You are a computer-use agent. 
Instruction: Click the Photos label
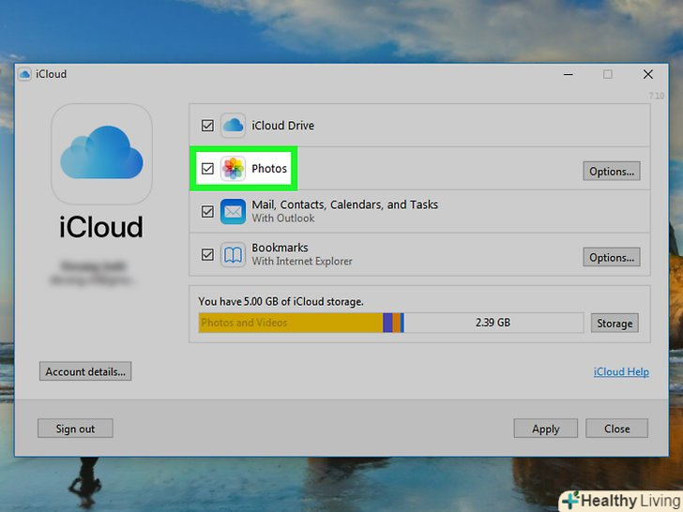(x=269, y=169)
